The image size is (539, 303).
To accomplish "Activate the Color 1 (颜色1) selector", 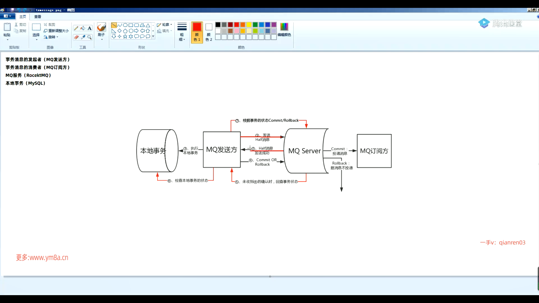I will click(x=197, y=32).
